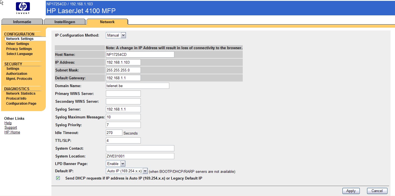Click the System Contact field
This screenshot has width=395, height=196.
(140, 148)
